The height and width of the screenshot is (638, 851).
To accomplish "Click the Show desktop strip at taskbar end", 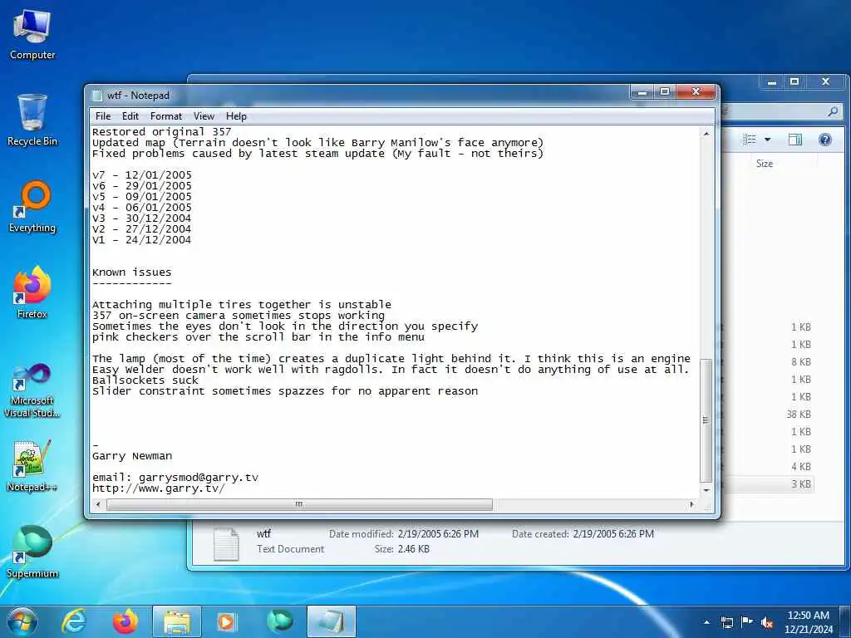I will click(847, 621).
